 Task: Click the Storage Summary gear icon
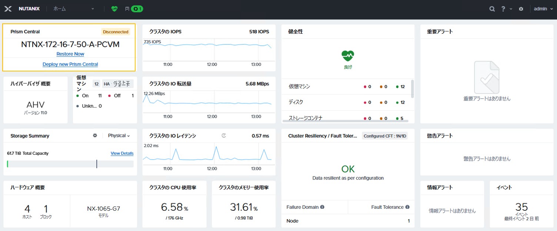(x=95, y=136)
